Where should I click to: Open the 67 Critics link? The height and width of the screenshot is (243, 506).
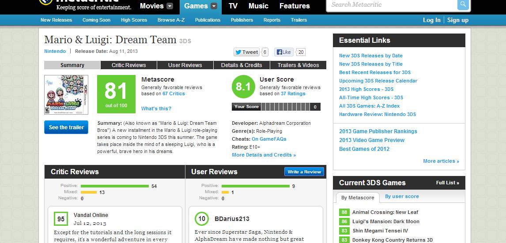(174, 94)
